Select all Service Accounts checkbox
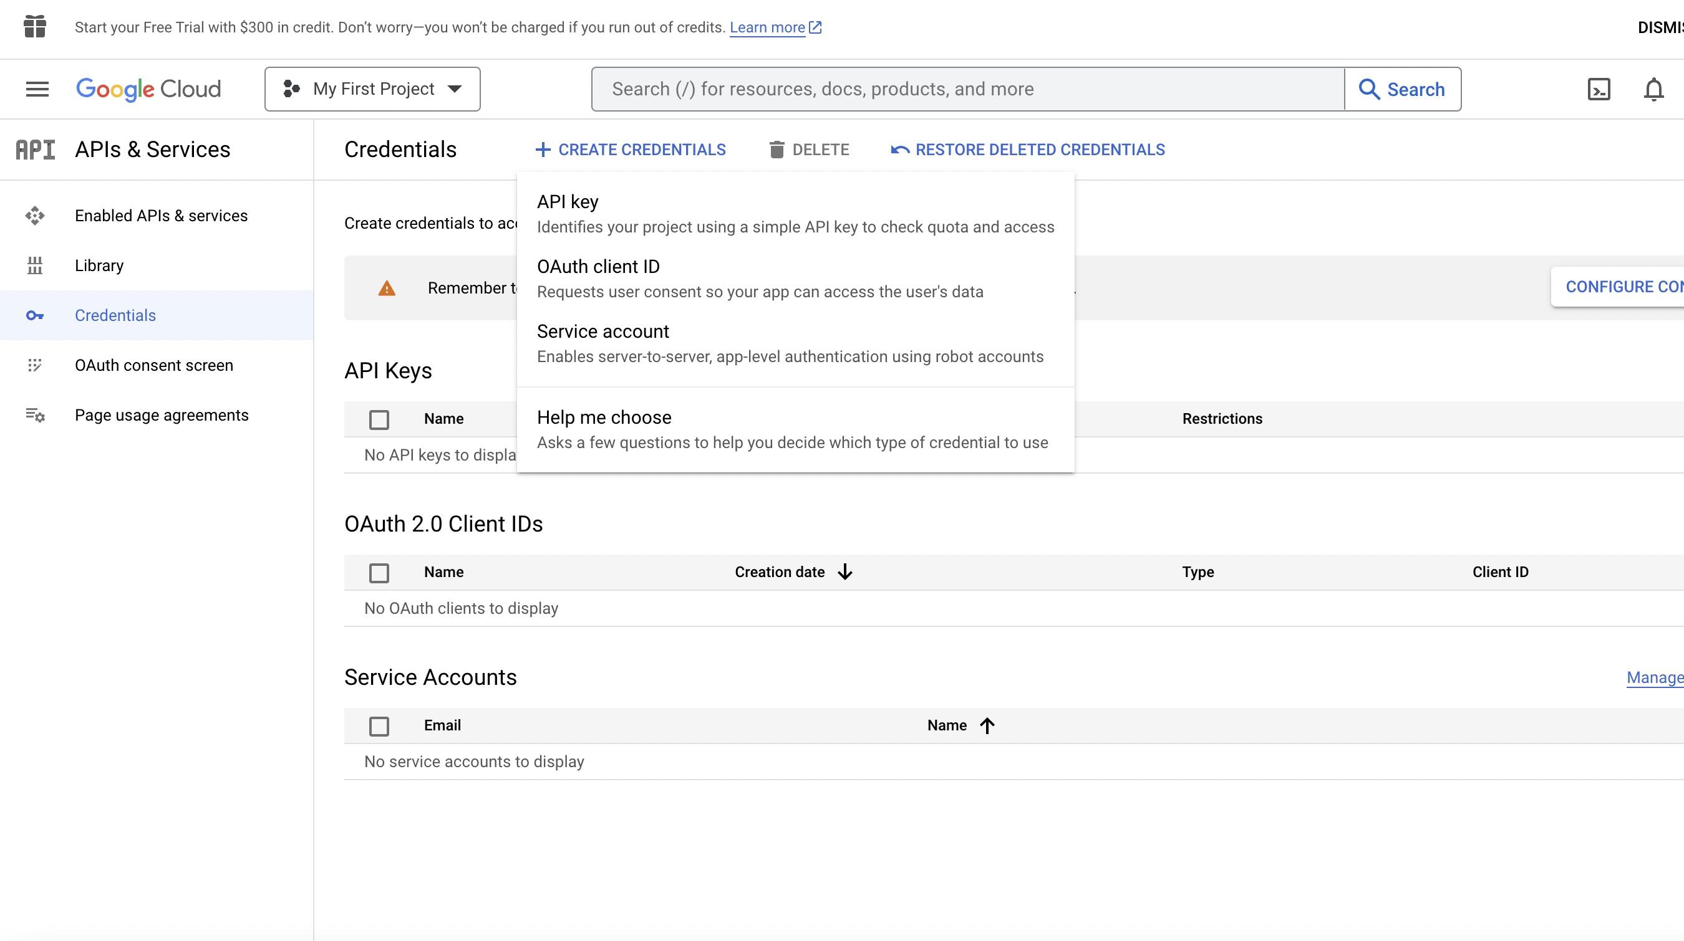Image resolution: width=1684 pixels, height=941 pixels. (x=379, y=726)
